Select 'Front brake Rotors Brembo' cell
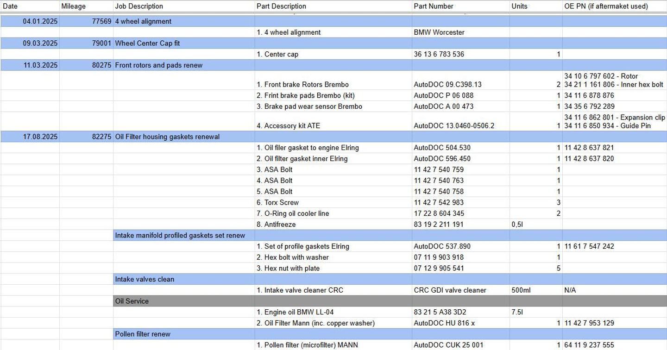This screenshot has height=350, width=667. [x=302, y=85]
